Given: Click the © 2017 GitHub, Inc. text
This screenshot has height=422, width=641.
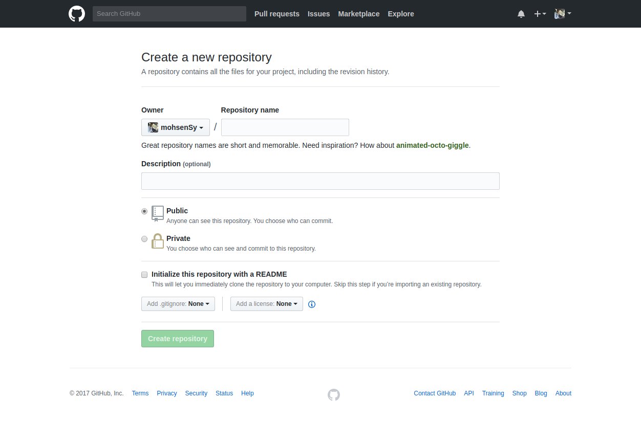Looking at the screenshot, I should tap(97, 393).
